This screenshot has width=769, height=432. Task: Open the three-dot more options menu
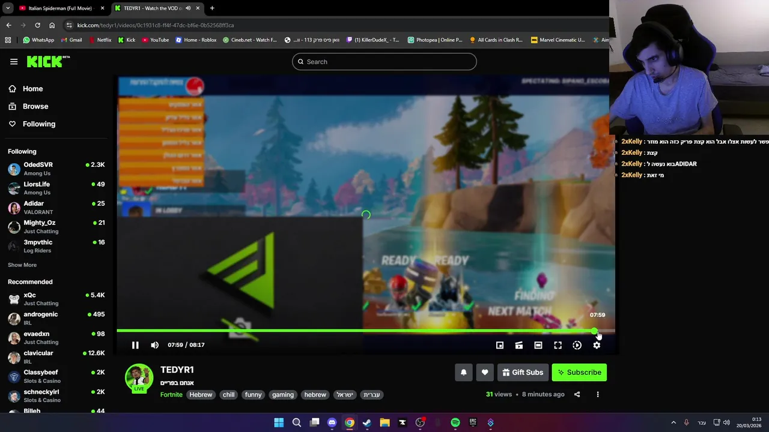[597, 394]
